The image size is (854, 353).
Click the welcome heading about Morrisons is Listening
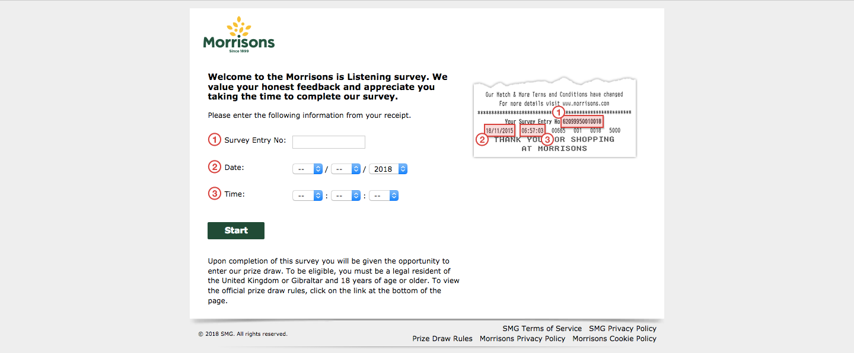pos(328,86)
